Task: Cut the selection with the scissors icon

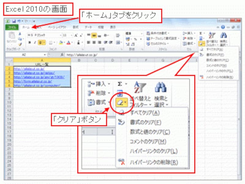Action: coord(20,34)
